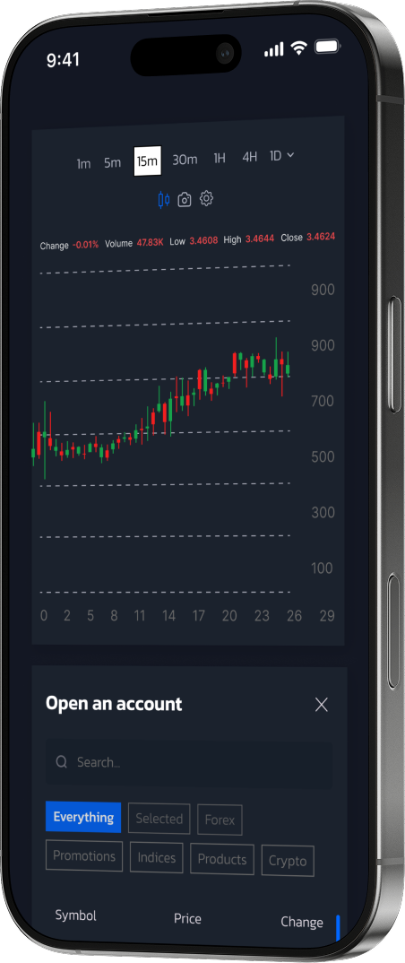Click the Volume 47.83K value
The width and height of the screenshot is (405, 963).
pyautogui.click(x=150, y=243)
